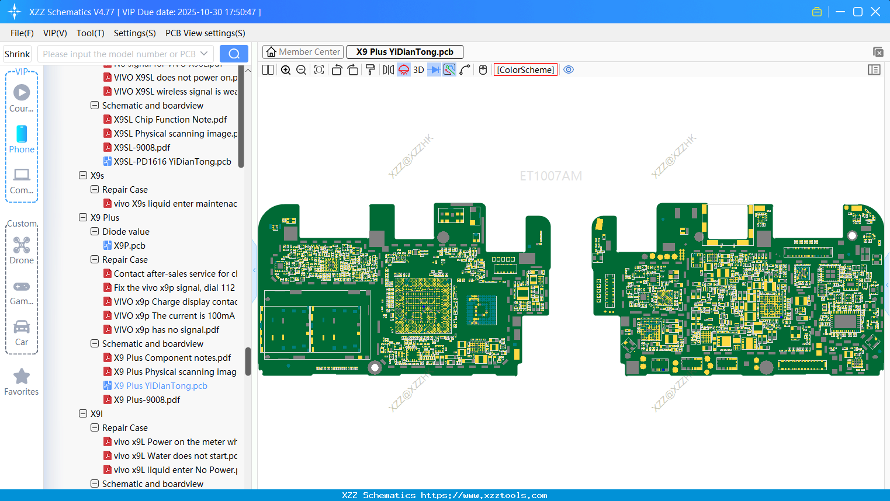Screen dimensions: 890x501
Task: Collapse the X9 Plus tree node
Action: (x=83, y=218)
